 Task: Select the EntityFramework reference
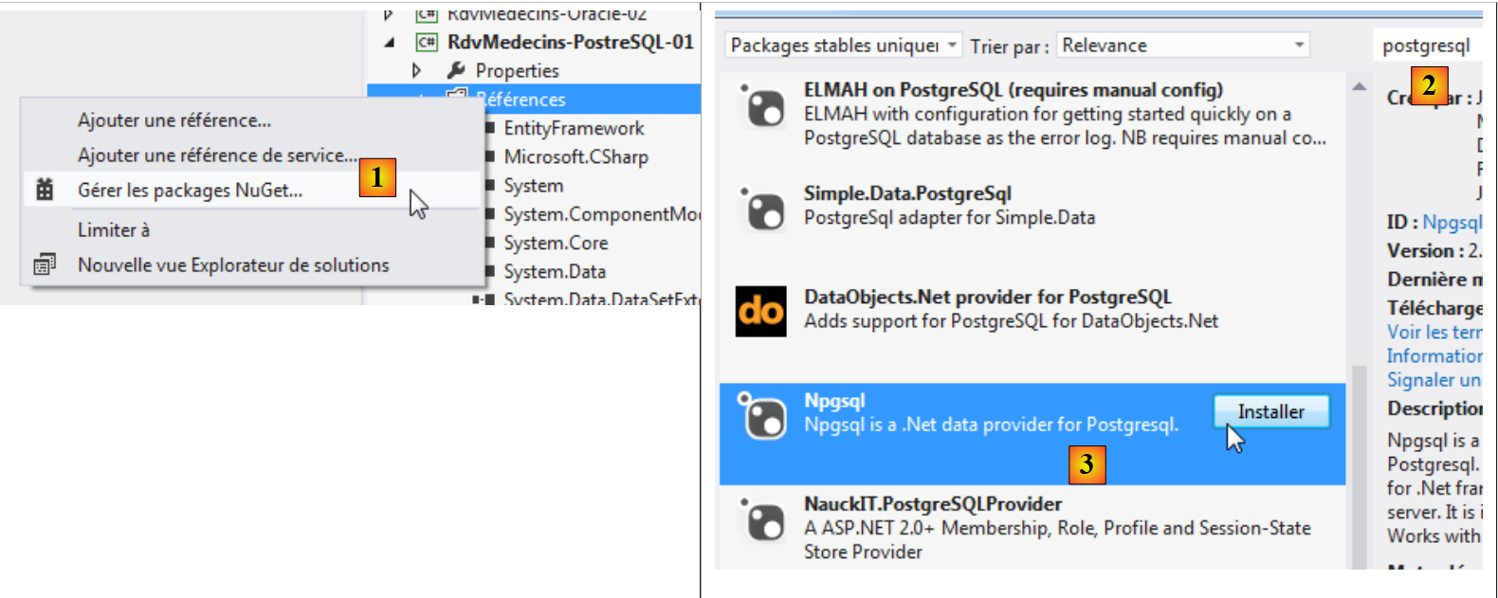coord(574,128)
